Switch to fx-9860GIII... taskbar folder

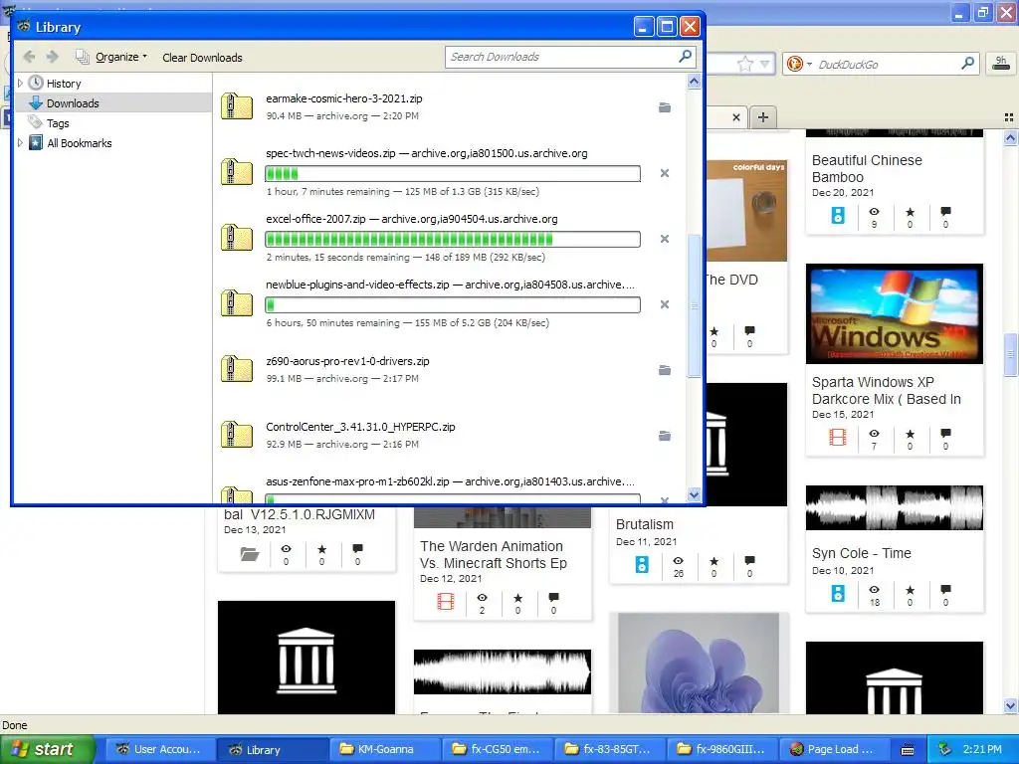tap(722, 749)
